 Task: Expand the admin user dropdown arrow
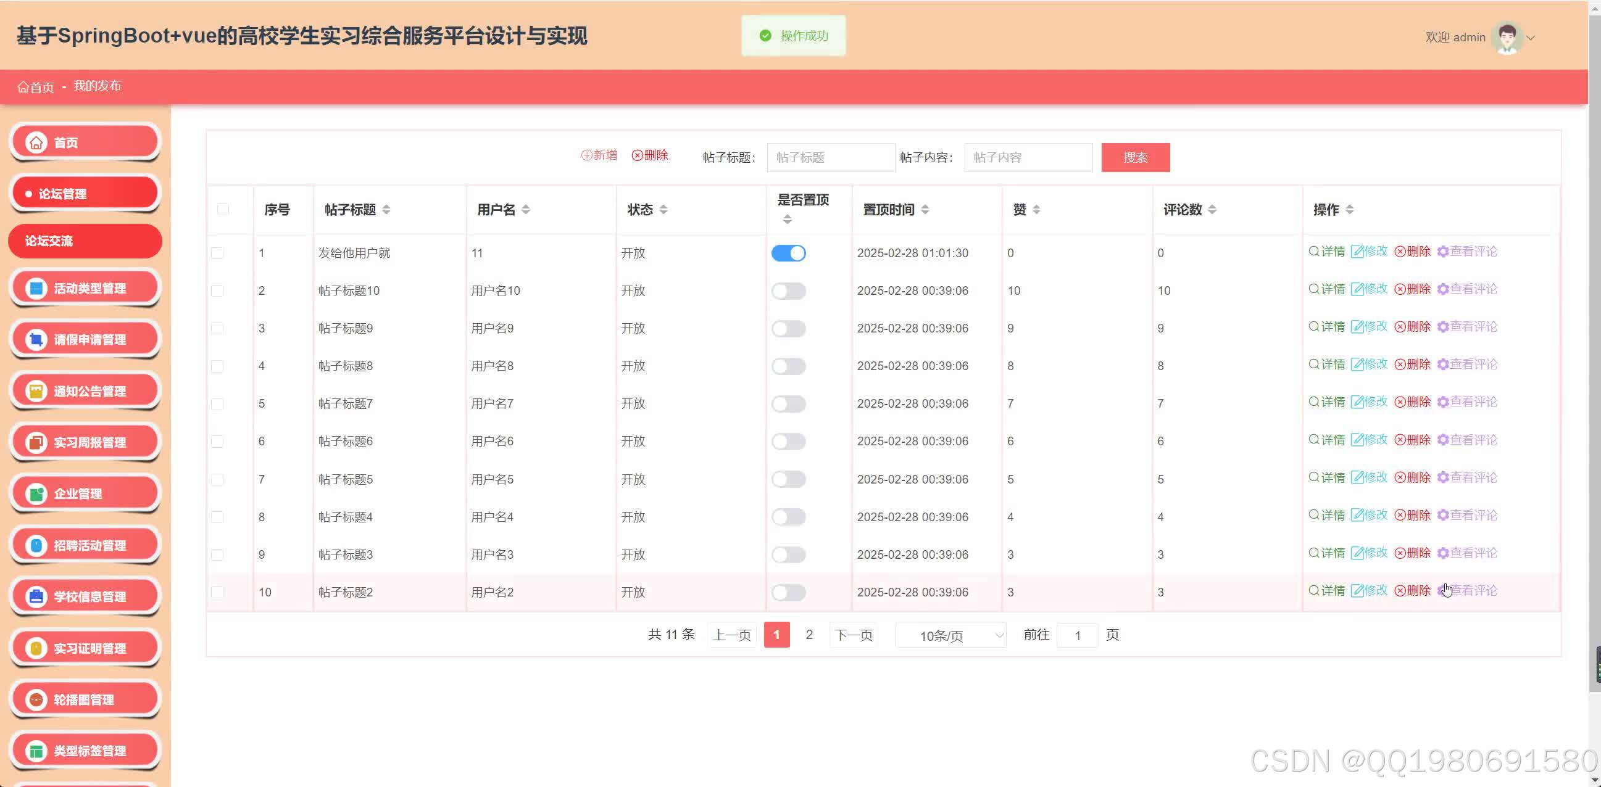[1529, 37]
